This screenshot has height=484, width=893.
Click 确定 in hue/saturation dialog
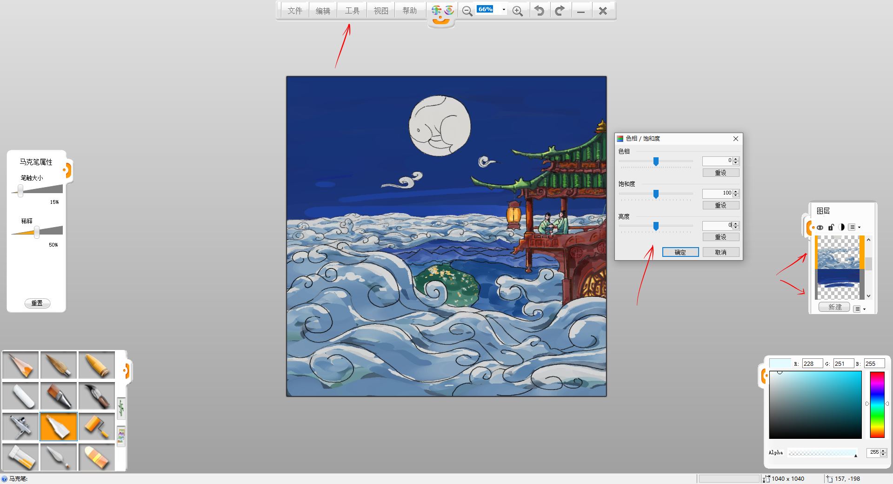[680, 252]
